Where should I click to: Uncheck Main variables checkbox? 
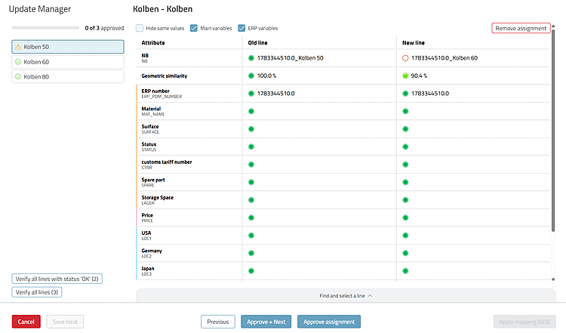point(194,28)
